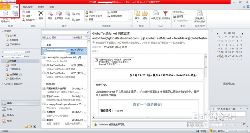Viewport: 250px width, 133px height.
Task: Switch to the Send/Receive (发送/接收) tab
Action: 27,7
